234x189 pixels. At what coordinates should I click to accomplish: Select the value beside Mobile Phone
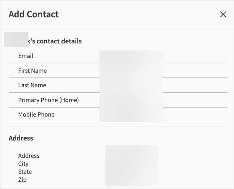(131, 114)
